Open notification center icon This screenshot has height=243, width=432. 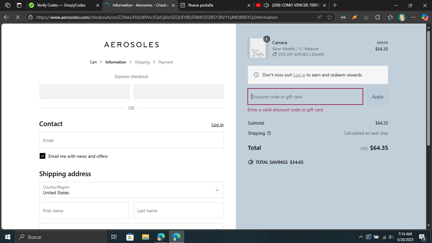point(422,237)
